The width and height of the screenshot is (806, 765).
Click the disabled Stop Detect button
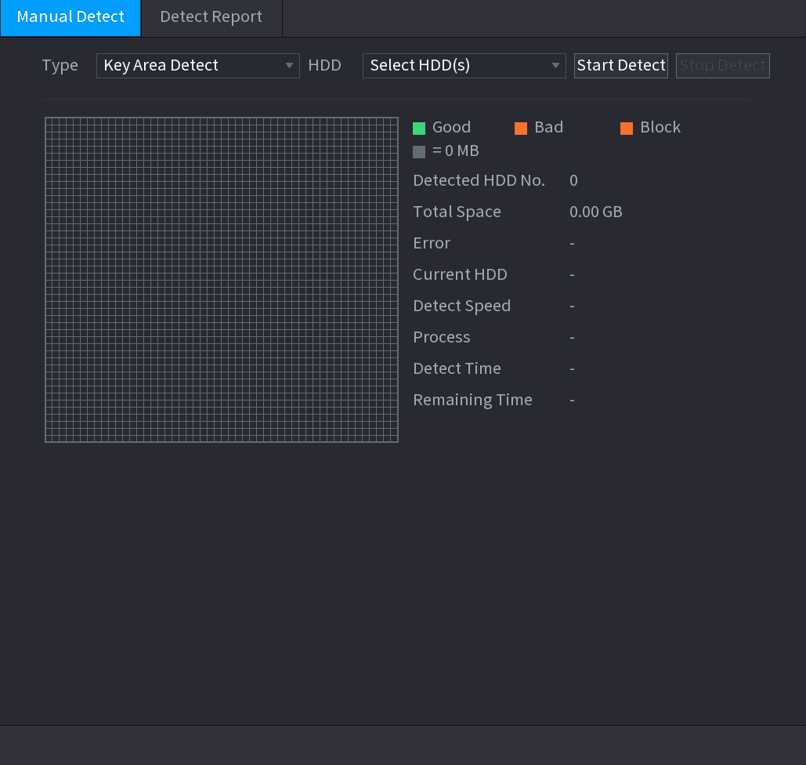pos(723,66)
